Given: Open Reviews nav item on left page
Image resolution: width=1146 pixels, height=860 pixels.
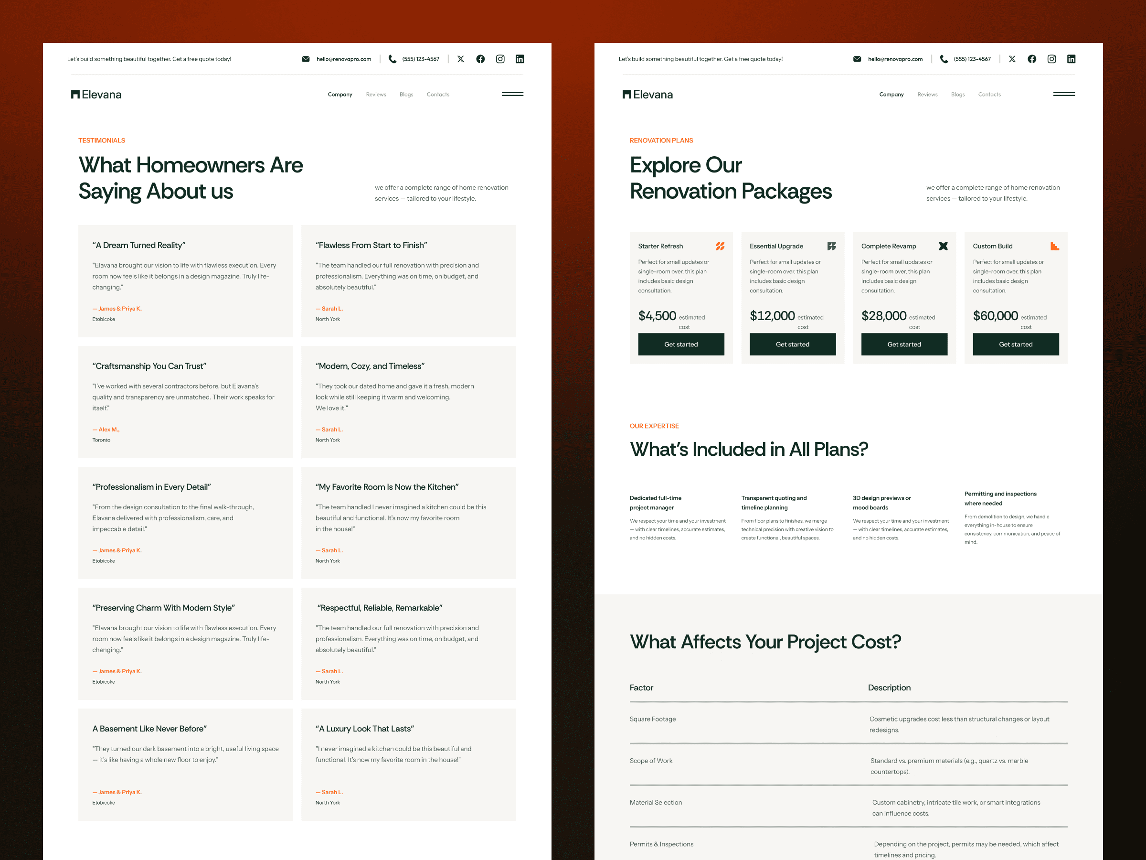Looking at the screenshot, I should (376, 94).
